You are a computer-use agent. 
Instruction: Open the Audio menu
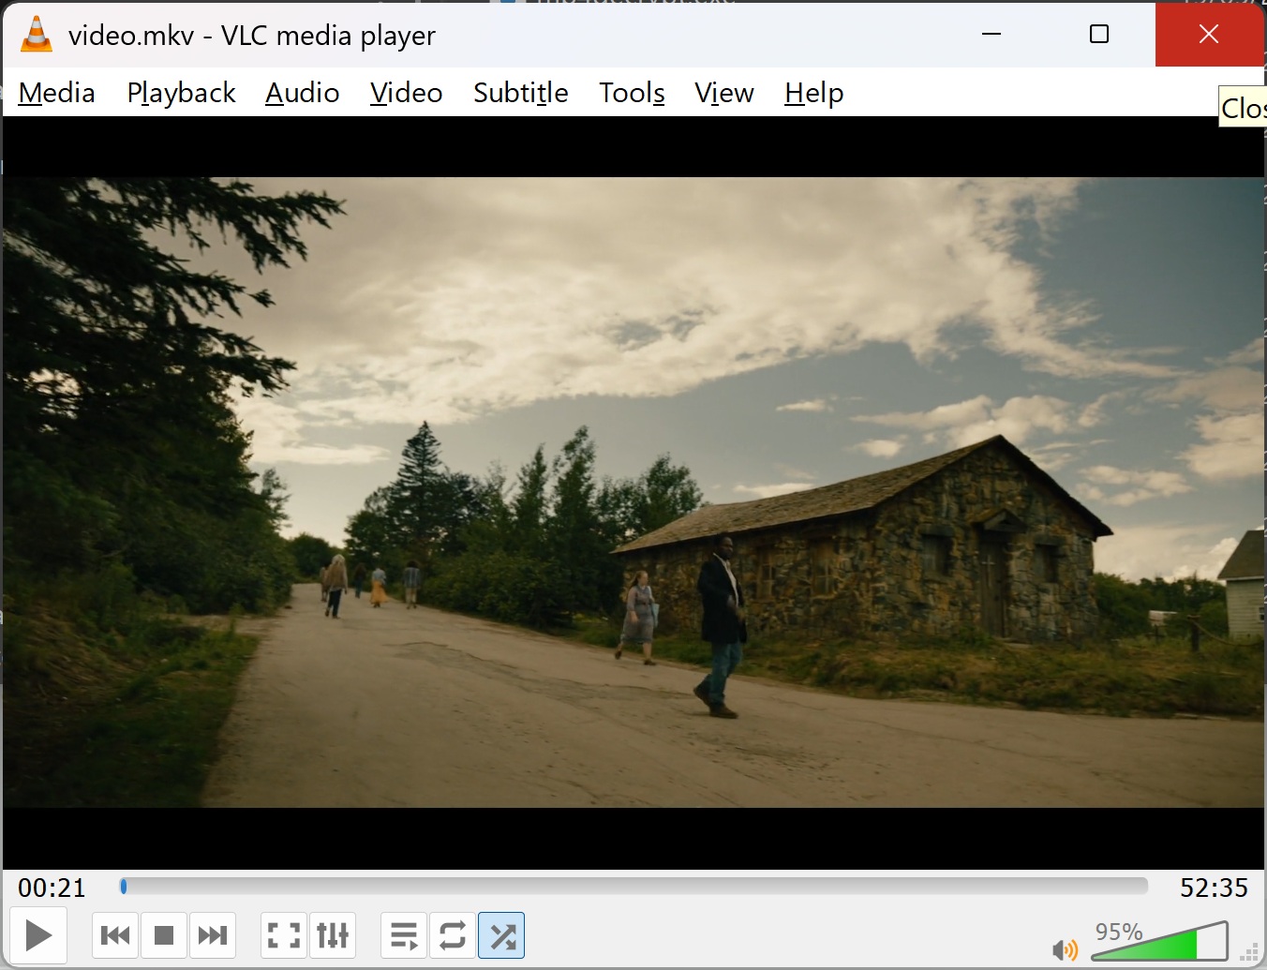303,93
